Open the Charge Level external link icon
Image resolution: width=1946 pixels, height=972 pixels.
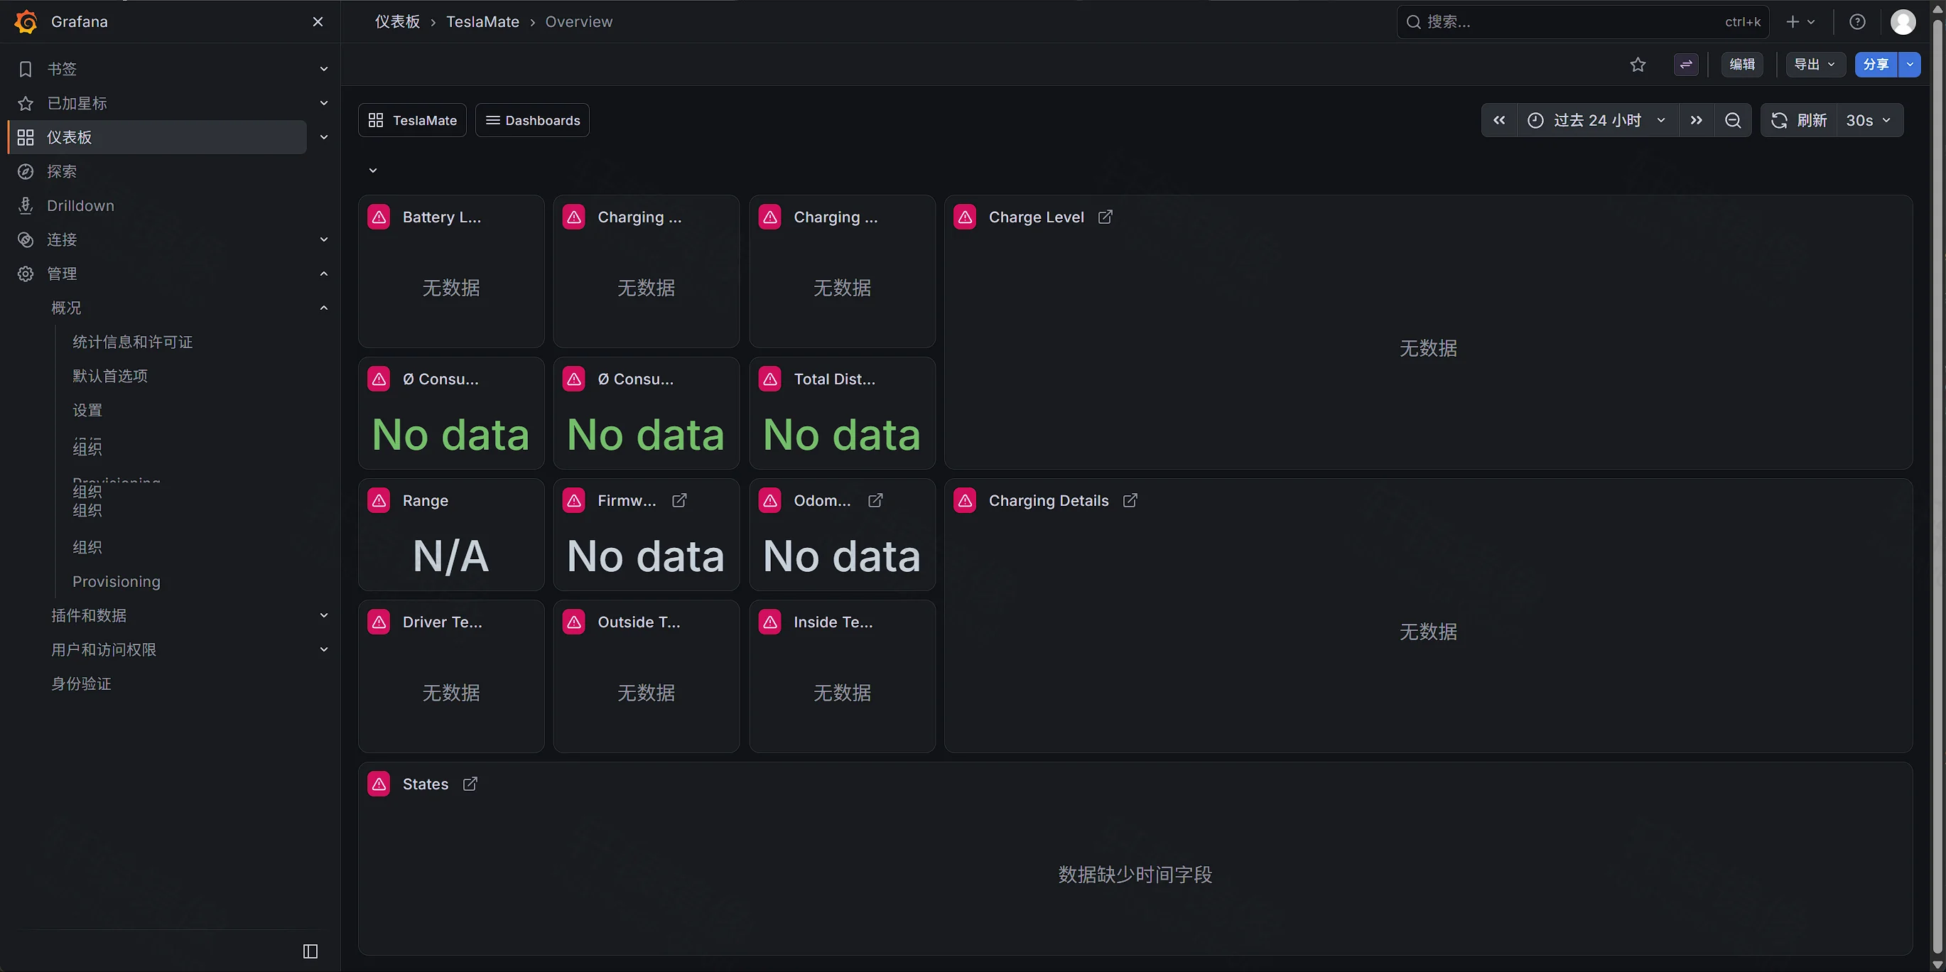point(1106,217)
